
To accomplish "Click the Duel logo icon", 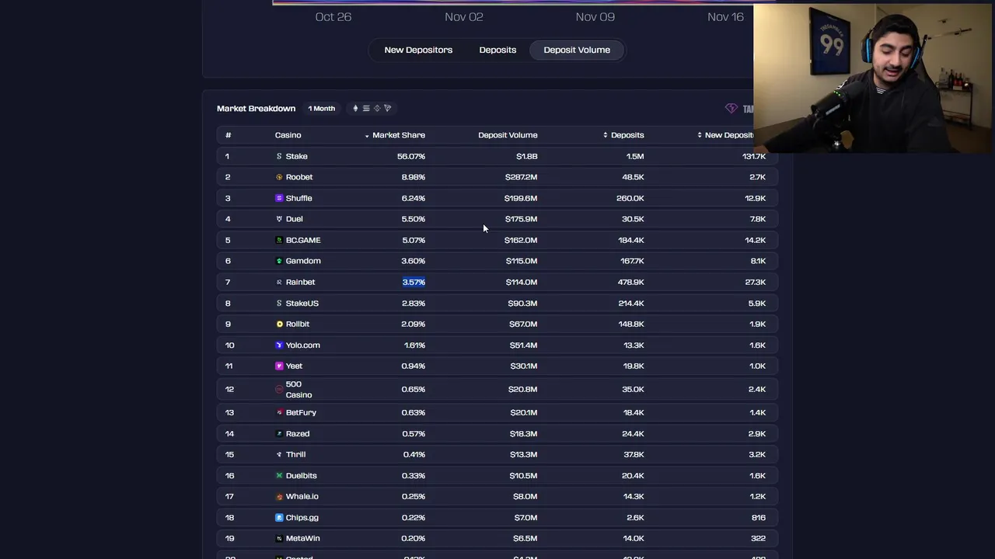I will coord(279,219).
